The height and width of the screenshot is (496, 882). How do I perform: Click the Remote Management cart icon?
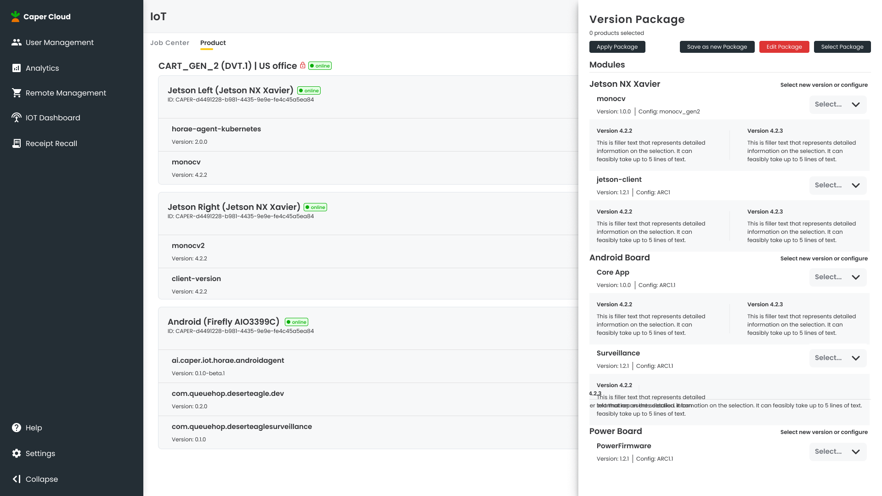[x=17, y=93]
